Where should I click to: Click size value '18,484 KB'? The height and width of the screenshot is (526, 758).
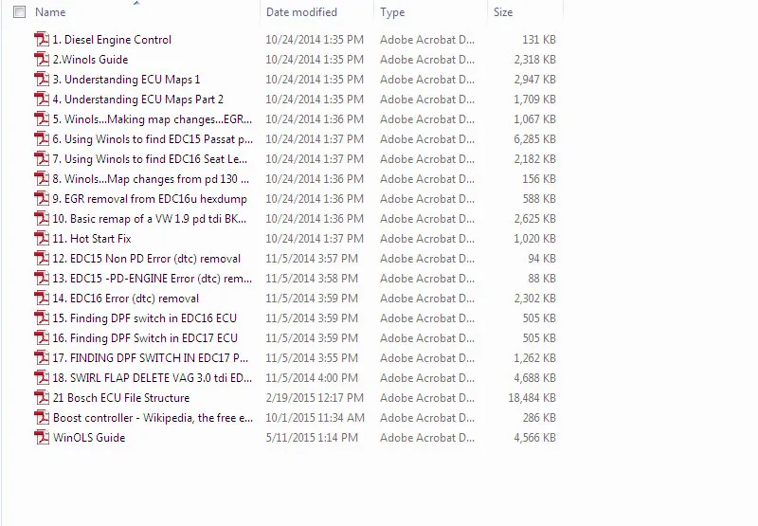click(x=532, y=398)
